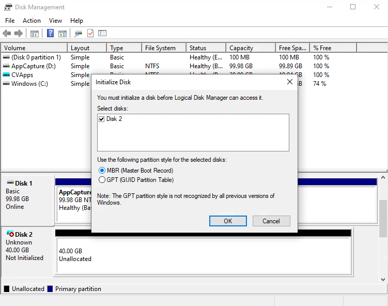Click the disk pane vertical scrollbar thumb
The image size is (388, 306).
[x=383, y=218]
